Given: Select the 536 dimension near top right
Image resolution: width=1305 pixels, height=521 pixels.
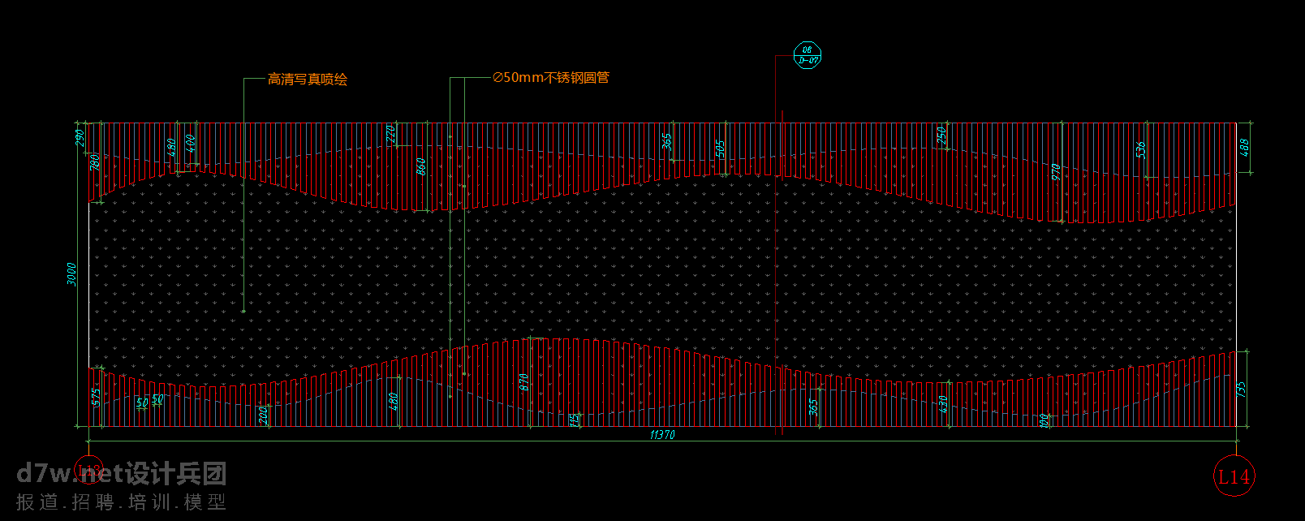Looking at the screenshot, I should coord(1140,149).
